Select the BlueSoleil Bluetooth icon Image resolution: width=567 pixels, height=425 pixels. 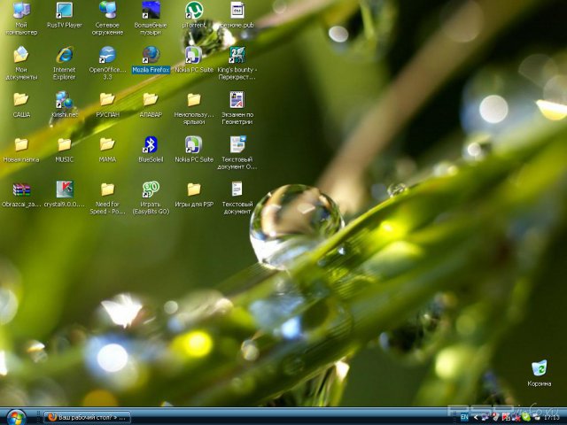[x=151, y=143]
